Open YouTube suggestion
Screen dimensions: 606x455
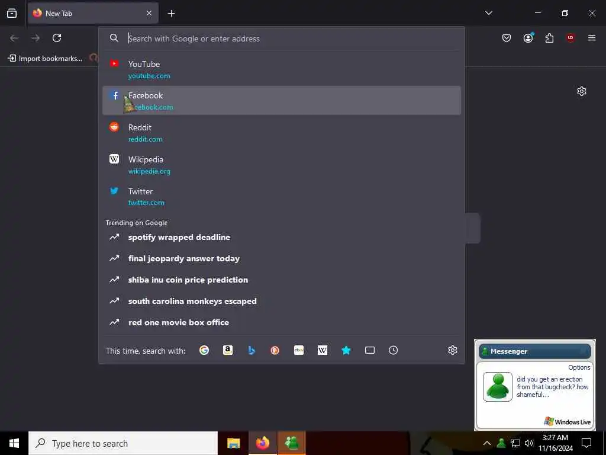pos(282,70)
